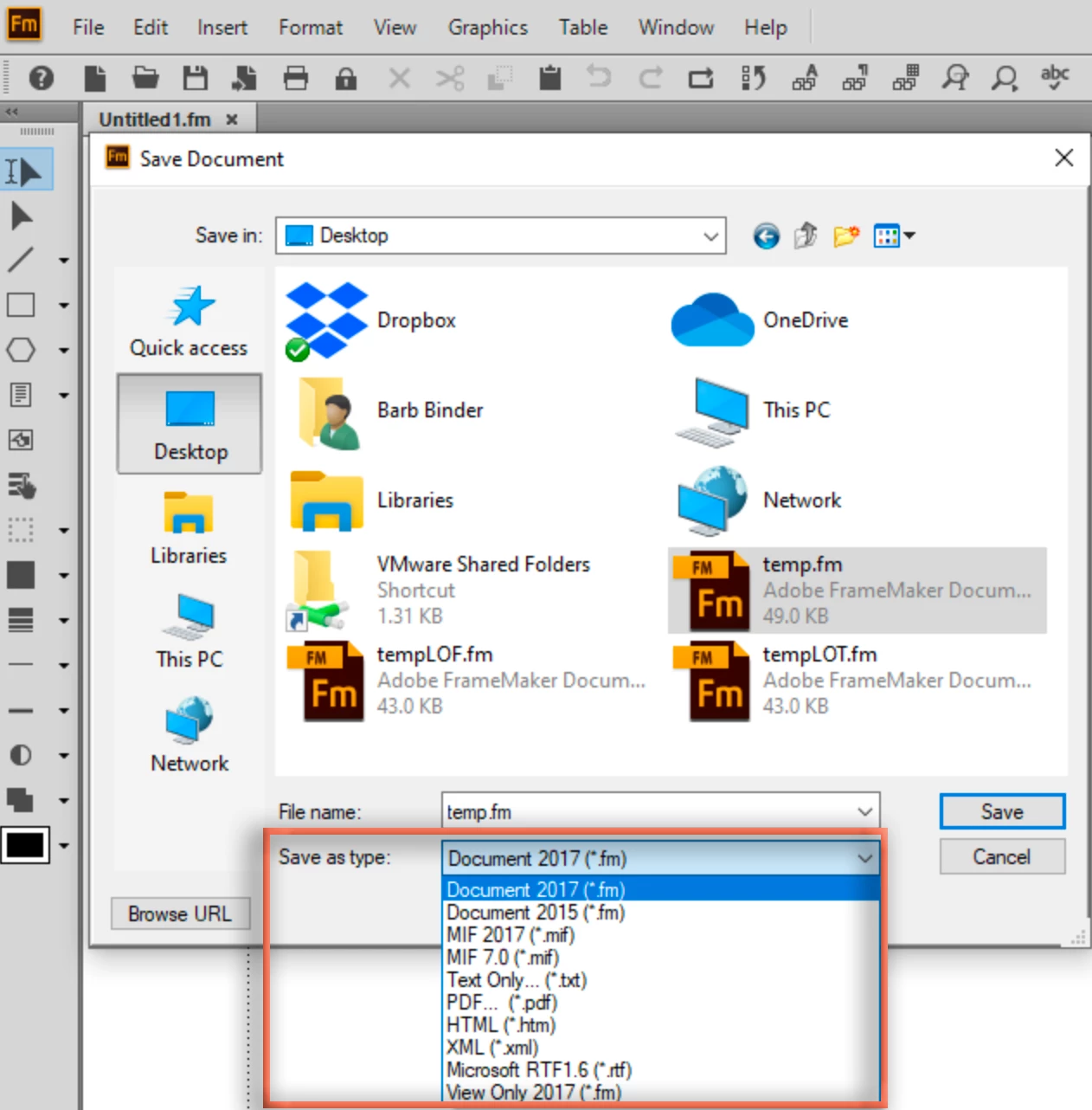This screenshot has height=1110, width=1092.
Task: Create a new folder icon
Action: pyautogui.click(x=846, y=236)
